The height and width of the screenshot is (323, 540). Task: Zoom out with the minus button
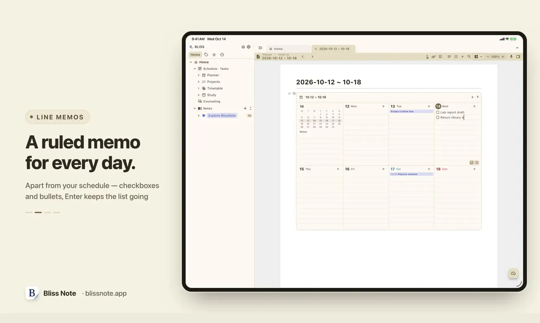click(488, 57)
